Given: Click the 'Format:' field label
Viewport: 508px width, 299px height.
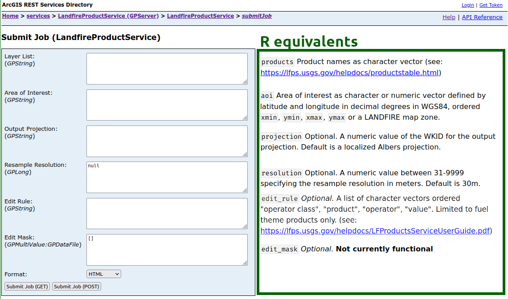Looking at the screenshot, I should pos(16,275).
